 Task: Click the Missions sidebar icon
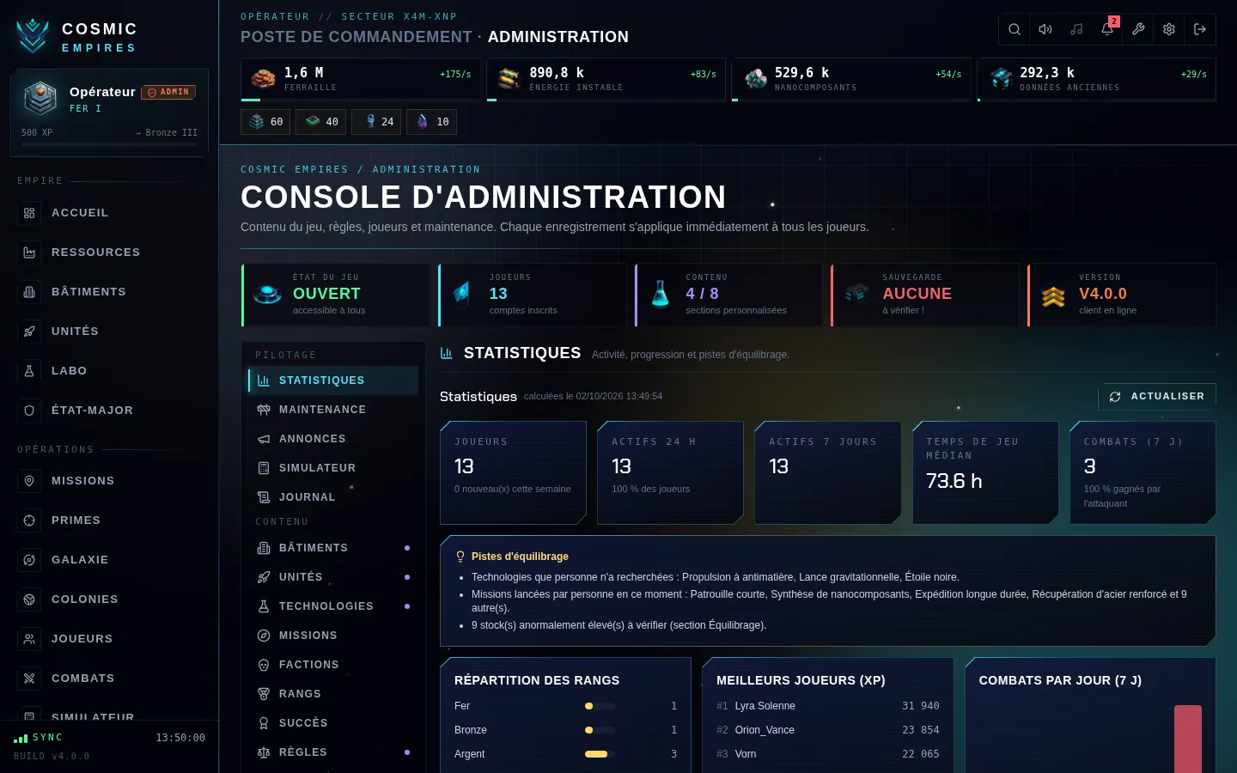click(x=29, y=481)
